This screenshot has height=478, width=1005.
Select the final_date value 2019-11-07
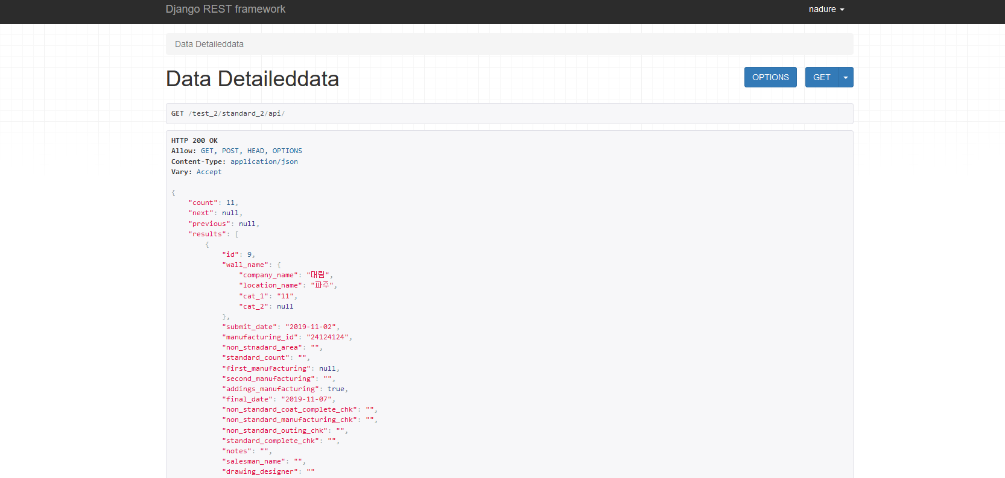pos(306,399)
